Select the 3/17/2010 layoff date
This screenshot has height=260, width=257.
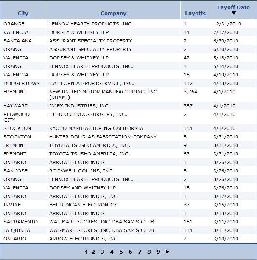coord(226,196)
